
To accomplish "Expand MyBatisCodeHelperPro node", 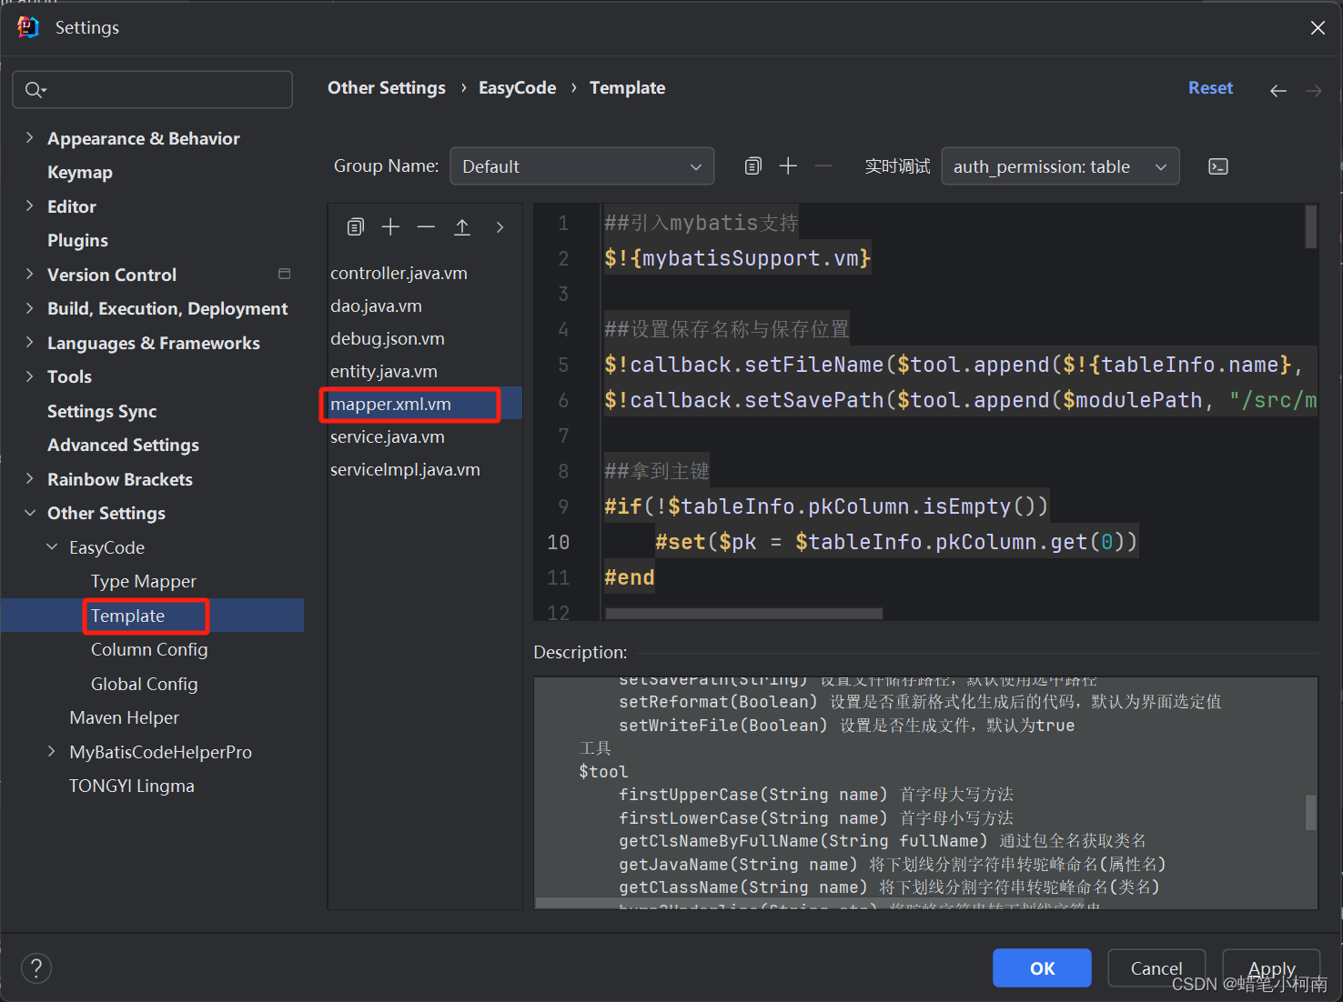I will (52, 751).
